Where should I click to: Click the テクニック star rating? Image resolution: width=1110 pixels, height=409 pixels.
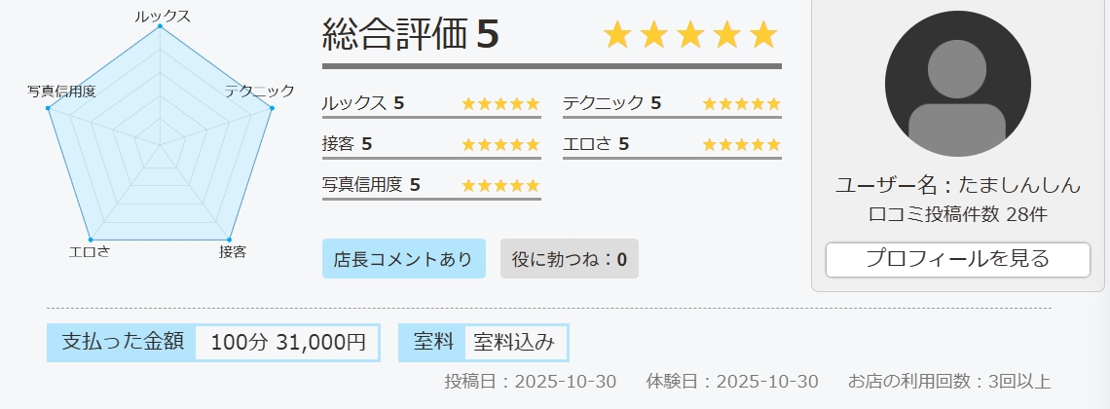click(741, 103)
